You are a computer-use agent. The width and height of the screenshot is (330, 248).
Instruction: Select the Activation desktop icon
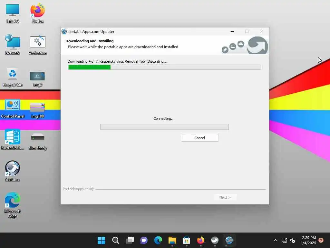click(38, 45)
